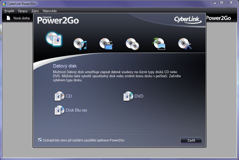The image size is (239, 160).
Task: Click the Disk Blu-ray disc icon
Action: tap(60, 110)
